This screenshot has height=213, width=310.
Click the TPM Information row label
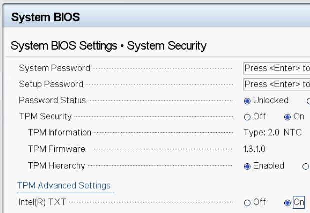point(59,133)
